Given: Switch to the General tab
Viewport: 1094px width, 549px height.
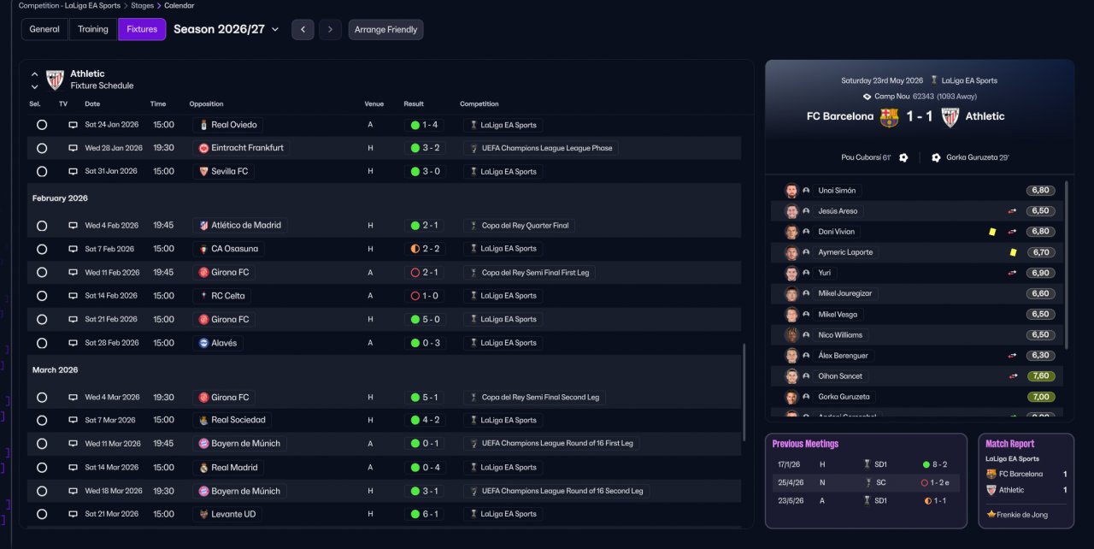Looking at the screenshot, I should tap(44, 29).
